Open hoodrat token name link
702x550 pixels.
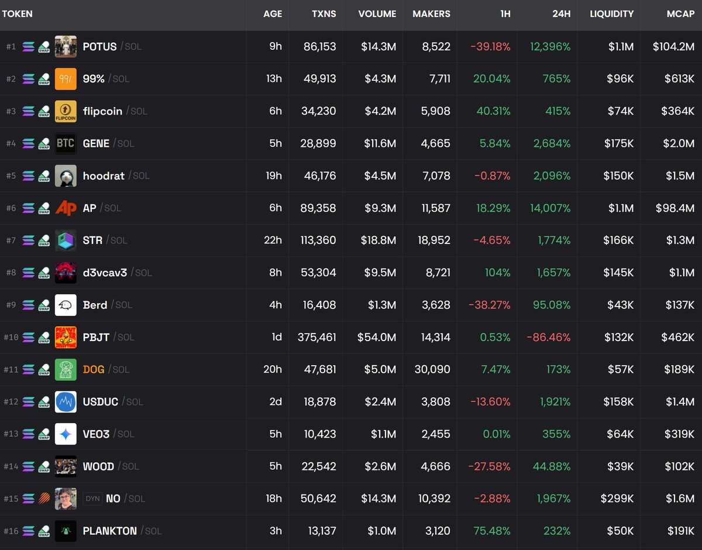(x=104, y=176)
